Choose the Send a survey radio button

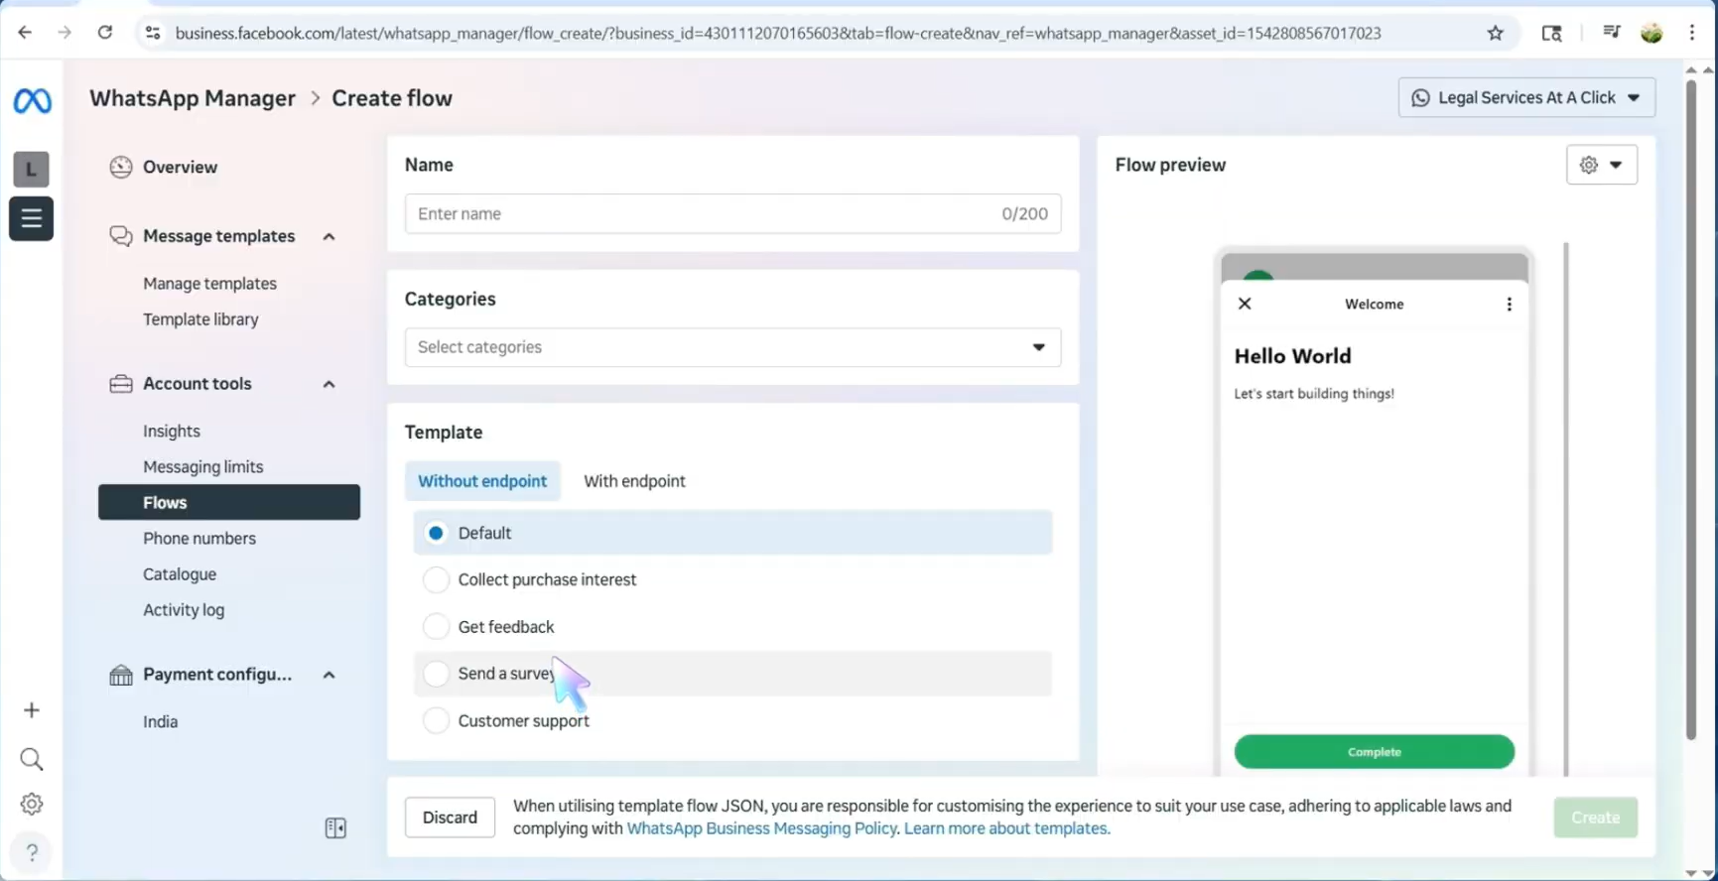[436, 674]
